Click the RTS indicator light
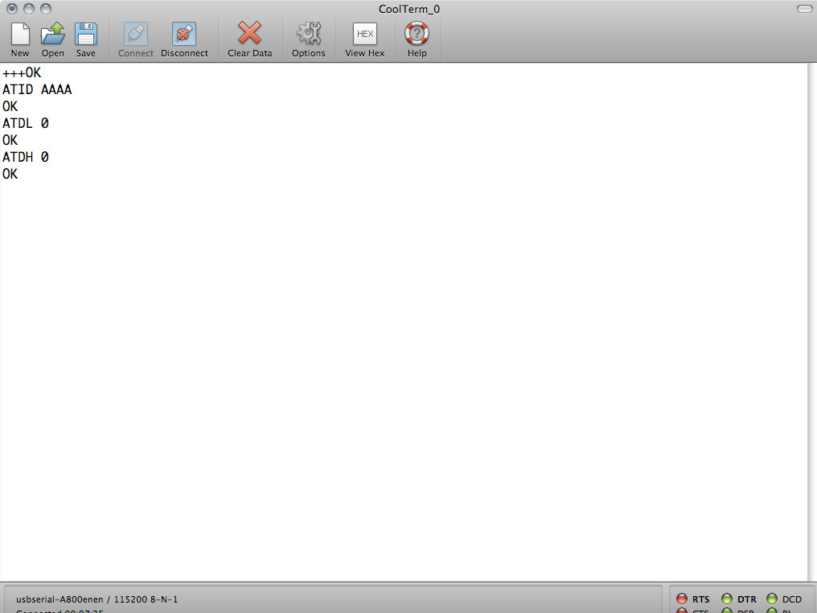Screen dimensions: 817x613 682,599
